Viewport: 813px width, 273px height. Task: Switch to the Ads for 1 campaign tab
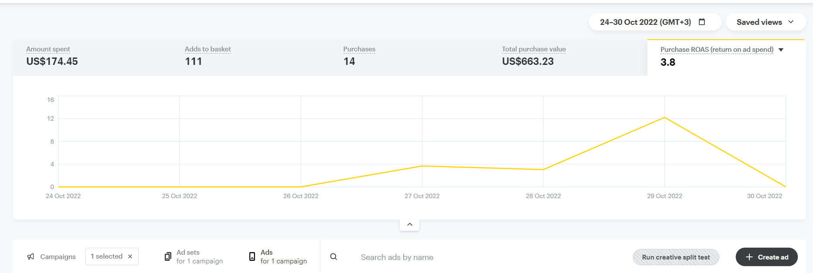coord(283,256)
